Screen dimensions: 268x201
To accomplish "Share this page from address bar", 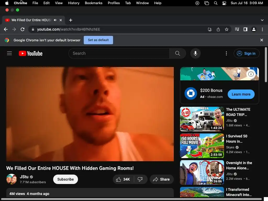I will tap(218, 29).
